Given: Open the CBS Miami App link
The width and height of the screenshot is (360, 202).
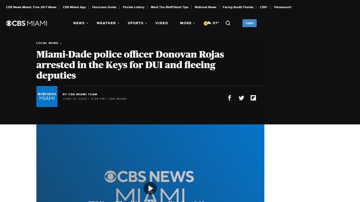Looking at the screenshot, I should click(74, 7).
